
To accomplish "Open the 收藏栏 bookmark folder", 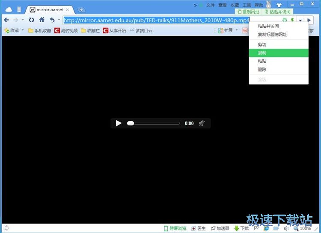I will coord(90,30).
